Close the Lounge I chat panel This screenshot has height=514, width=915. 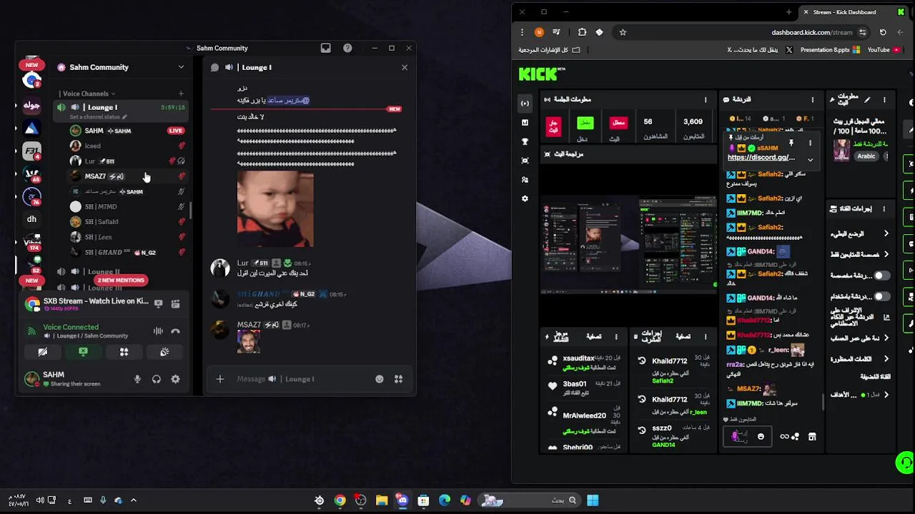[405, 67]
